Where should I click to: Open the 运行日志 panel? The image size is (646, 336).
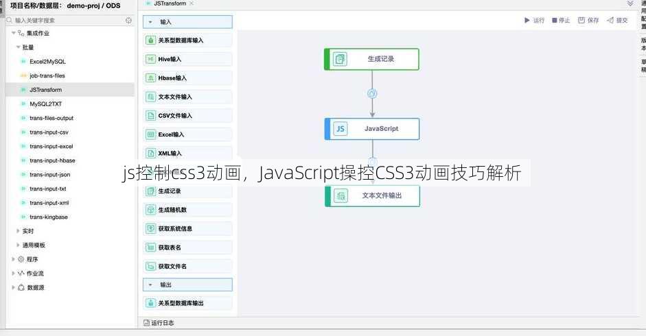(x=159, y=323)
